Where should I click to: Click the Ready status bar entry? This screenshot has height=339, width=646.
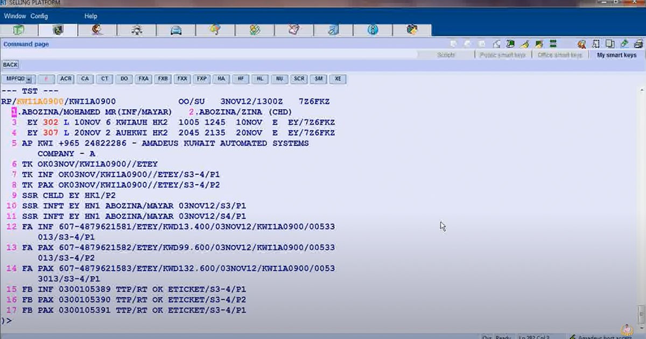(x=503, y=337)
